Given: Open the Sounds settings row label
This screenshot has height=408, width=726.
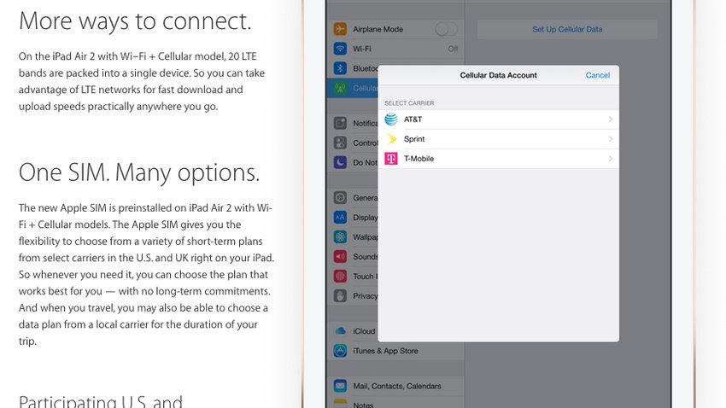Looking at the screenshot, I should point(366,257).
